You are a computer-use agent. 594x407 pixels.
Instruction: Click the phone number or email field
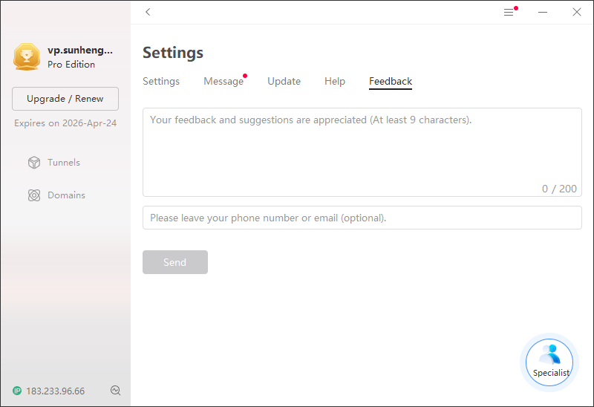[362, 218]
